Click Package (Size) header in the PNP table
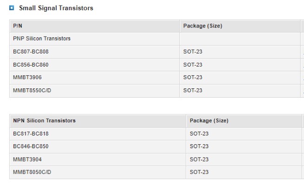 [x=202, y=26]
